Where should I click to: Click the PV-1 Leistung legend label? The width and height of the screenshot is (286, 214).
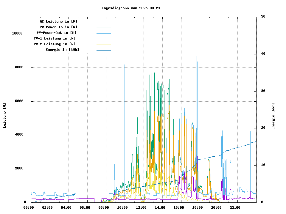pos(55,38)
